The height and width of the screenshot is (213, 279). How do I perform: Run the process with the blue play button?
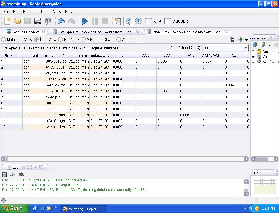85,21
